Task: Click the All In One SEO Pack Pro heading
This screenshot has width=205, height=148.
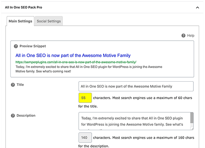Action: pyautogui.click(x=23, y=7)
